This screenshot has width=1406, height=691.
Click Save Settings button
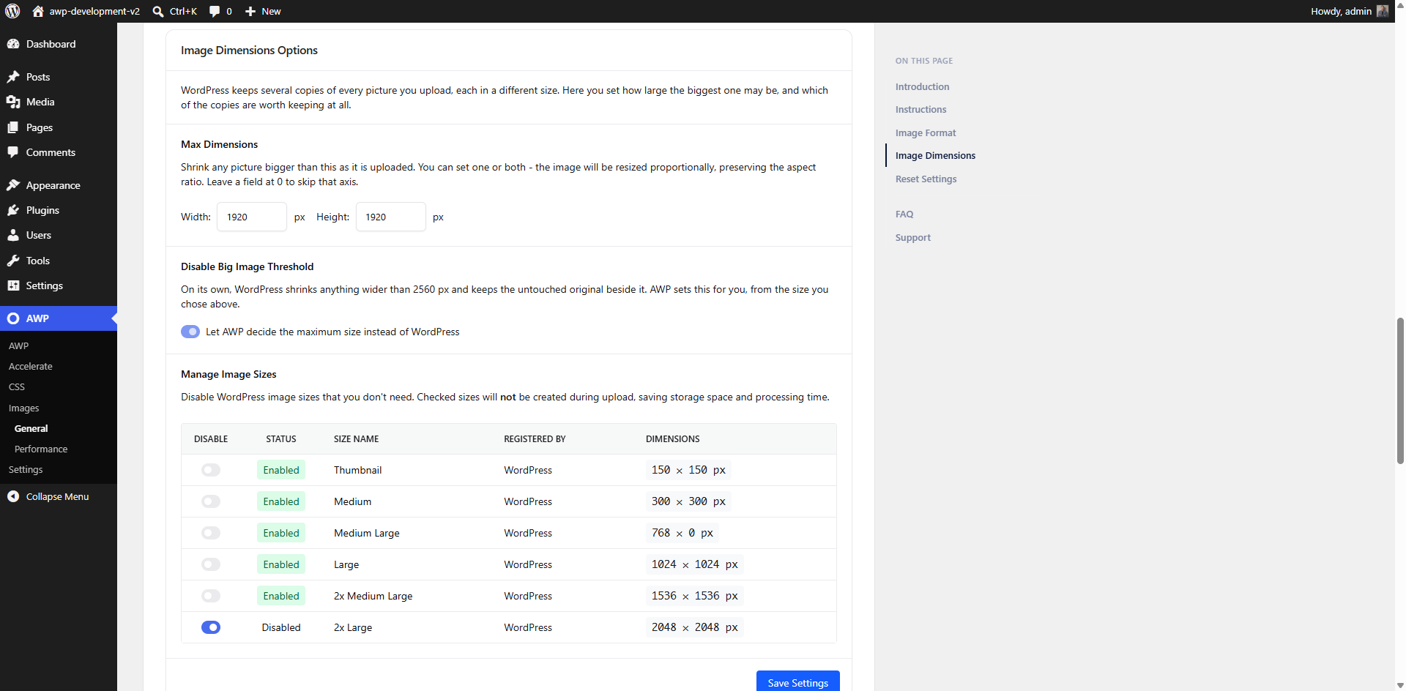(x=797, y=681)
